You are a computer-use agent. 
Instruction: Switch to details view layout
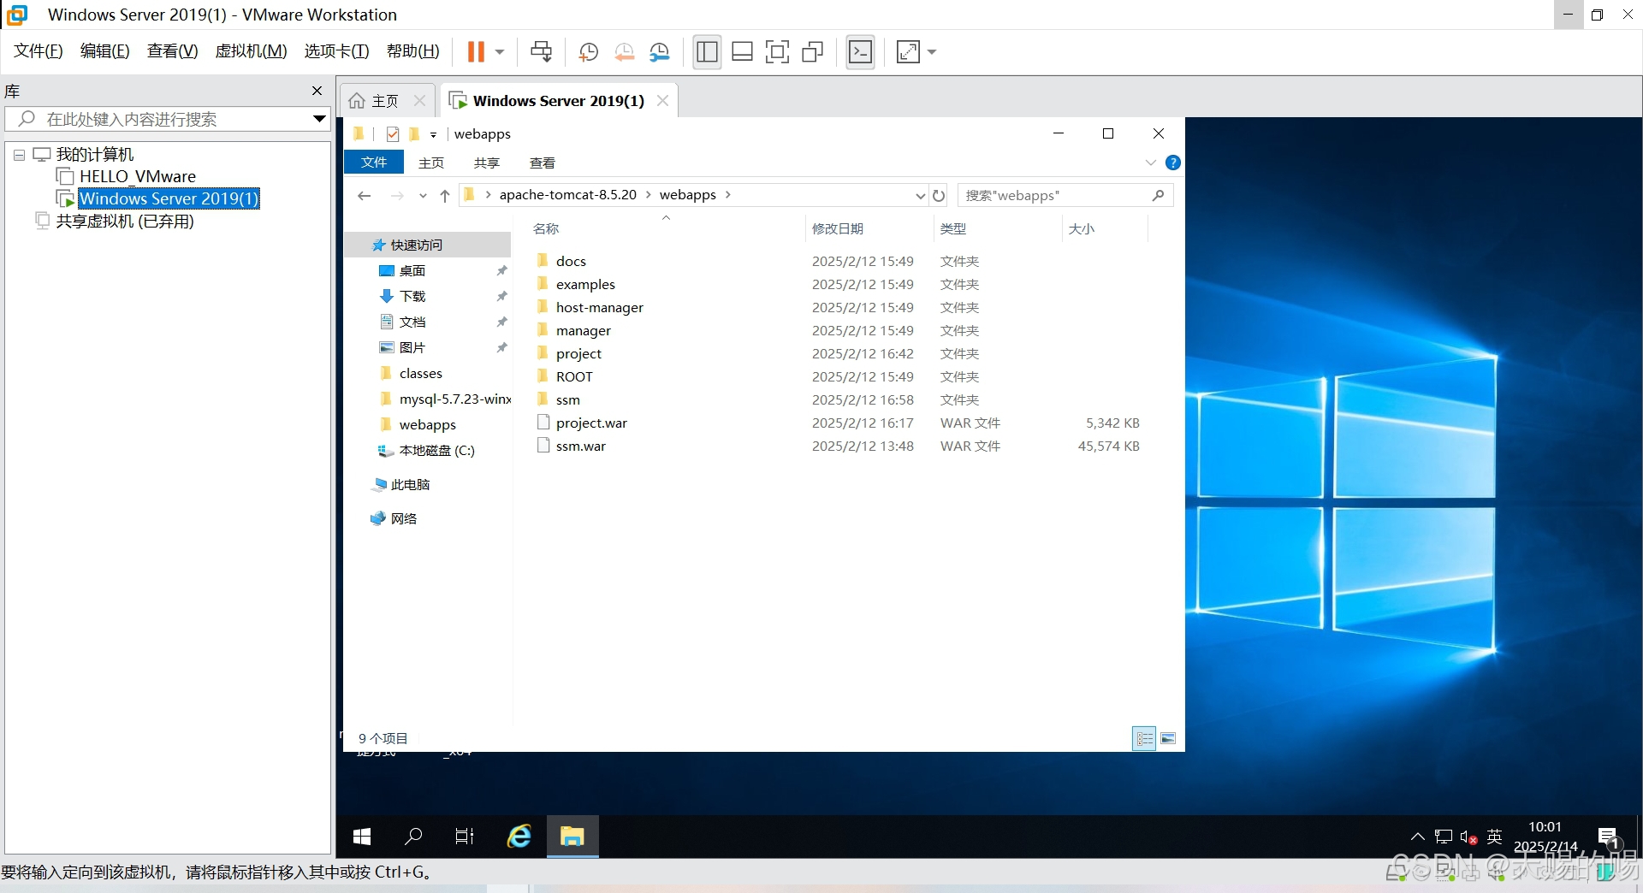point(1144,739)
